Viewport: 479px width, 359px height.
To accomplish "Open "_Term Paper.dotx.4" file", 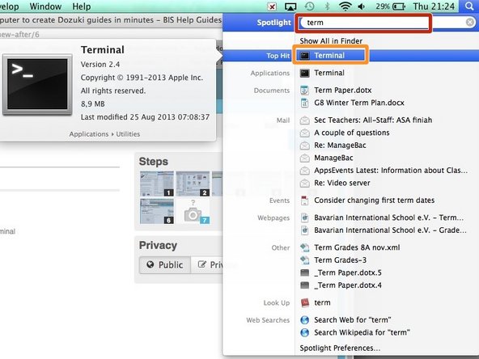I will (x=341, y=285).
